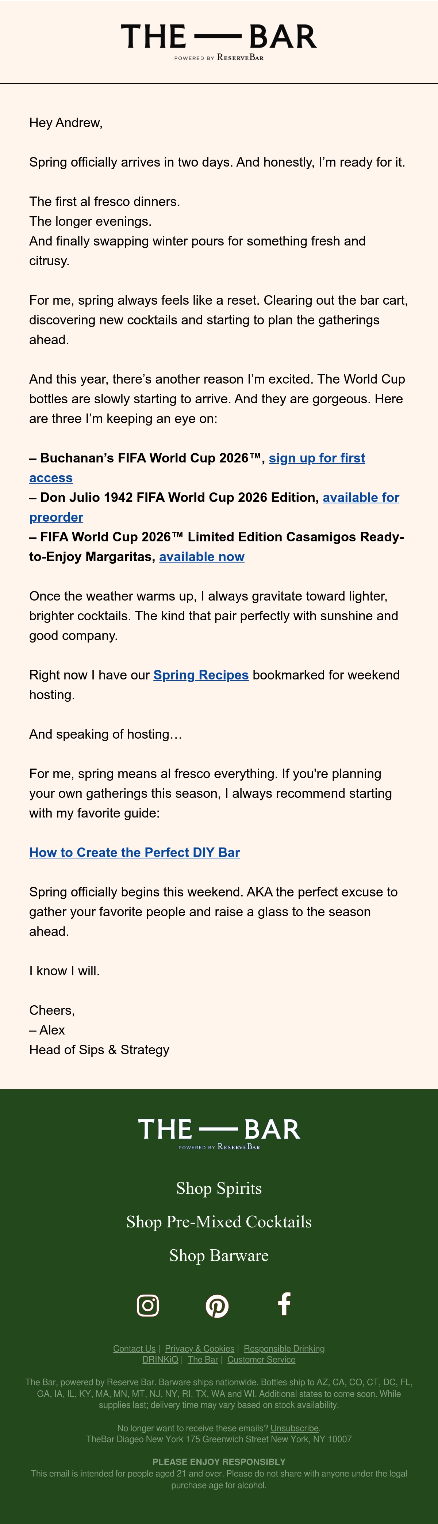Open the Contact Us footer link
Screen dimensions: 438x1524
134,1348
